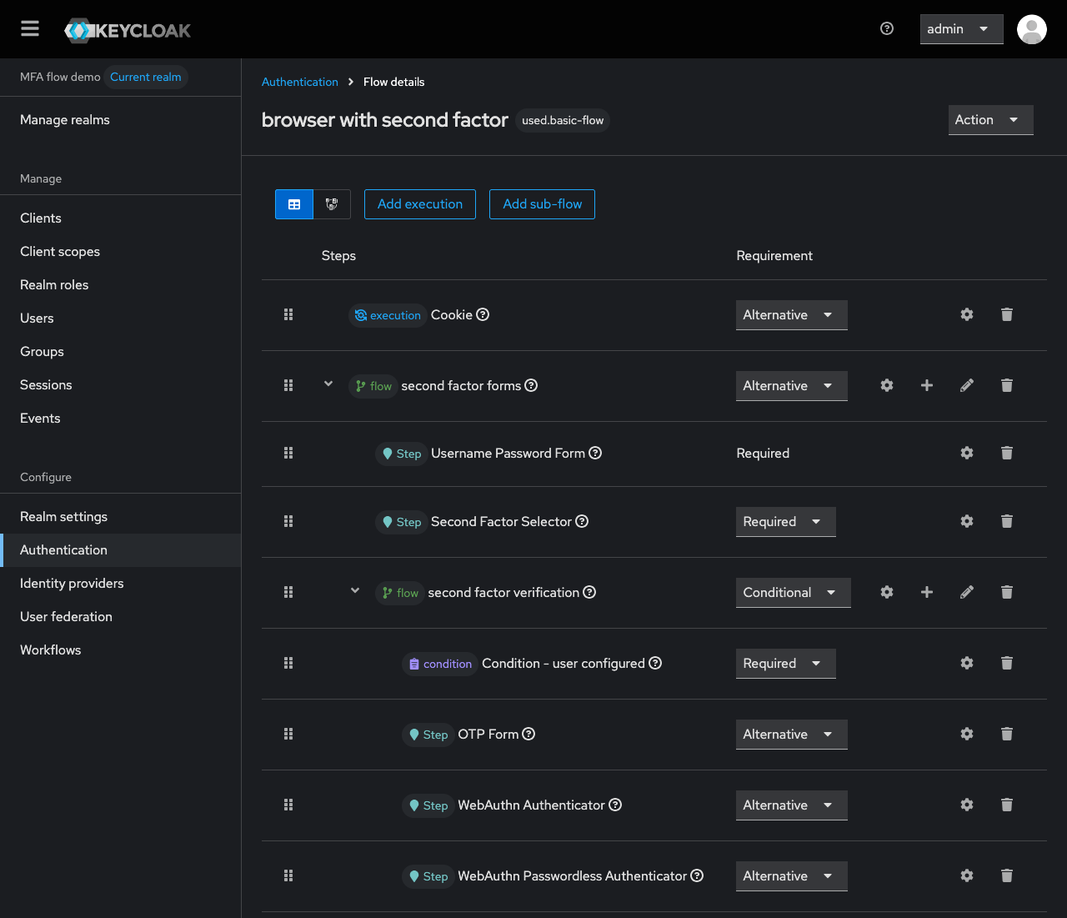Delete the Condition - user configured row

point(1007,663)
